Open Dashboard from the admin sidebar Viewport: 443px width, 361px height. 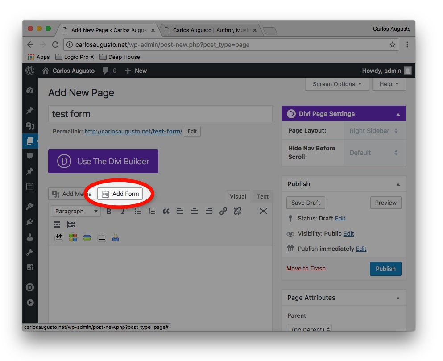[30, 91]
